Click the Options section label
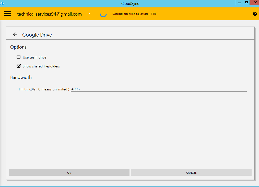259x187 pixels. pyautogui.click(x=18, y=47)
